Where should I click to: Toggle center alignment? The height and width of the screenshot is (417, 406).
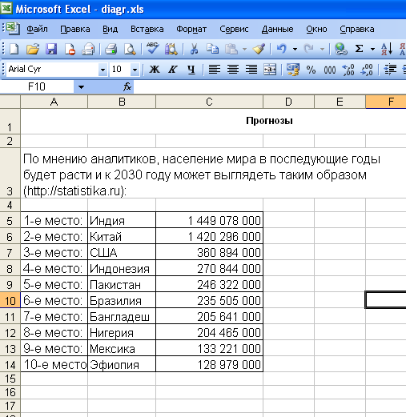[233, 70]
